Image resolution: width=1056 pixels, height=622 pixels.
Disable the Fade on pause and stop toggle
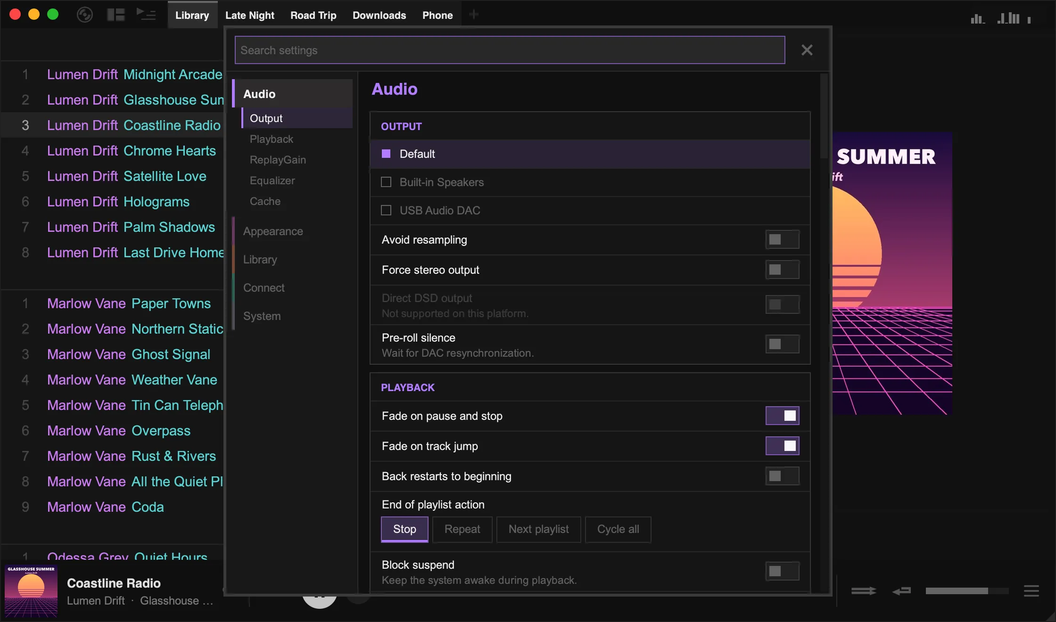tap(782, 416)
